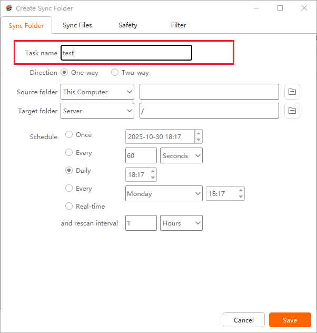This screenshot has height=333, width=317.
Task: Open the Server target dropdown
Action: tap(97, 111)
